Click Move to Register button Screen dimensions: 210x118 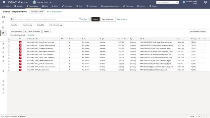coord(34,31)
